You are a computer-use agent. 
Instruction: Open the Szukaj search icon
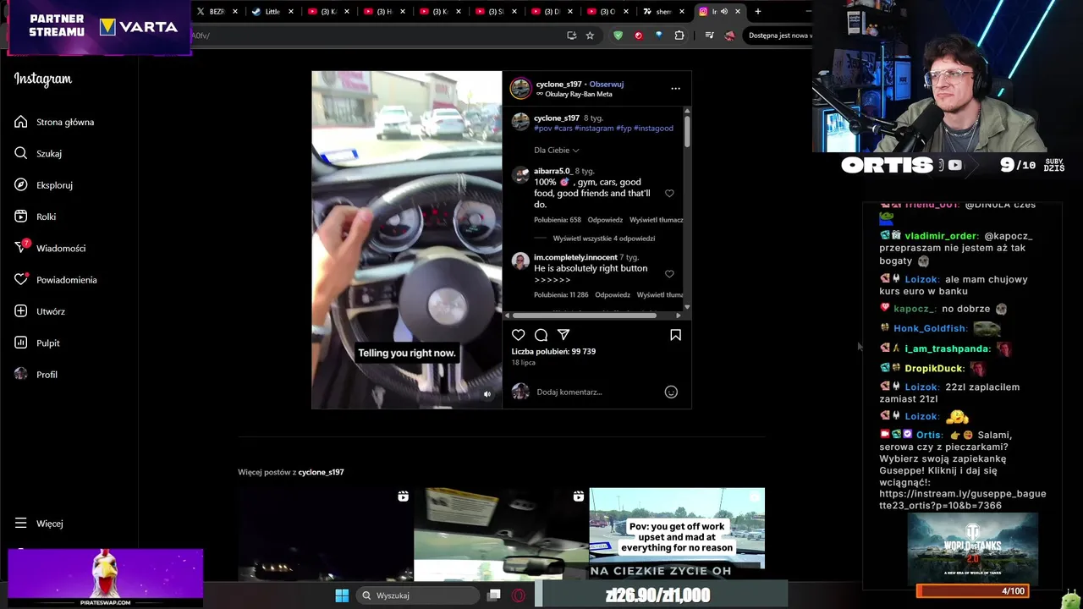(20, 153)
